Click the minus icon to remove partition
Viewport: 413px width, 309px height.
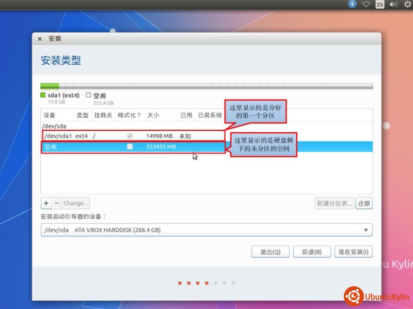click(57, 203)
